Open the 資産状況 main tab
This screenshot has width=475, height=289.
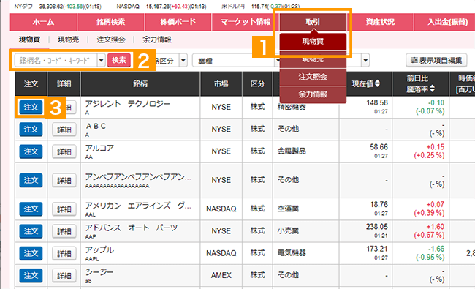point(380,22)
